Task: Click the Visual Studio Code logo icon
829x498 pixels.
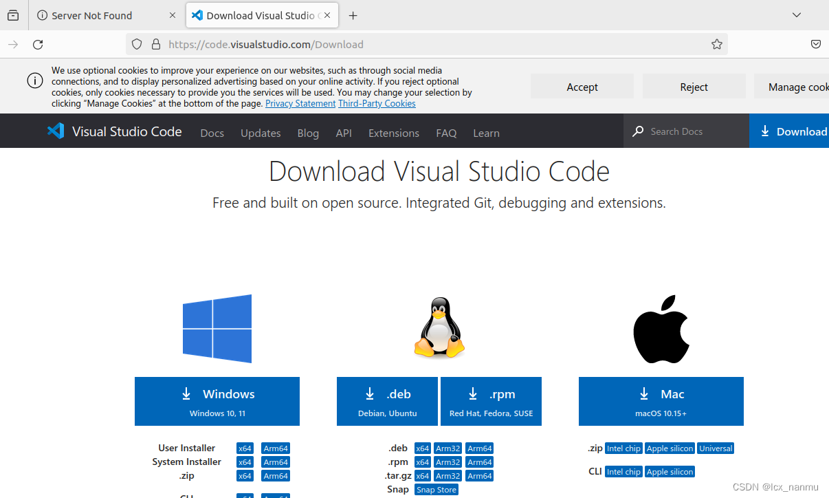Action: coord(56,131)
